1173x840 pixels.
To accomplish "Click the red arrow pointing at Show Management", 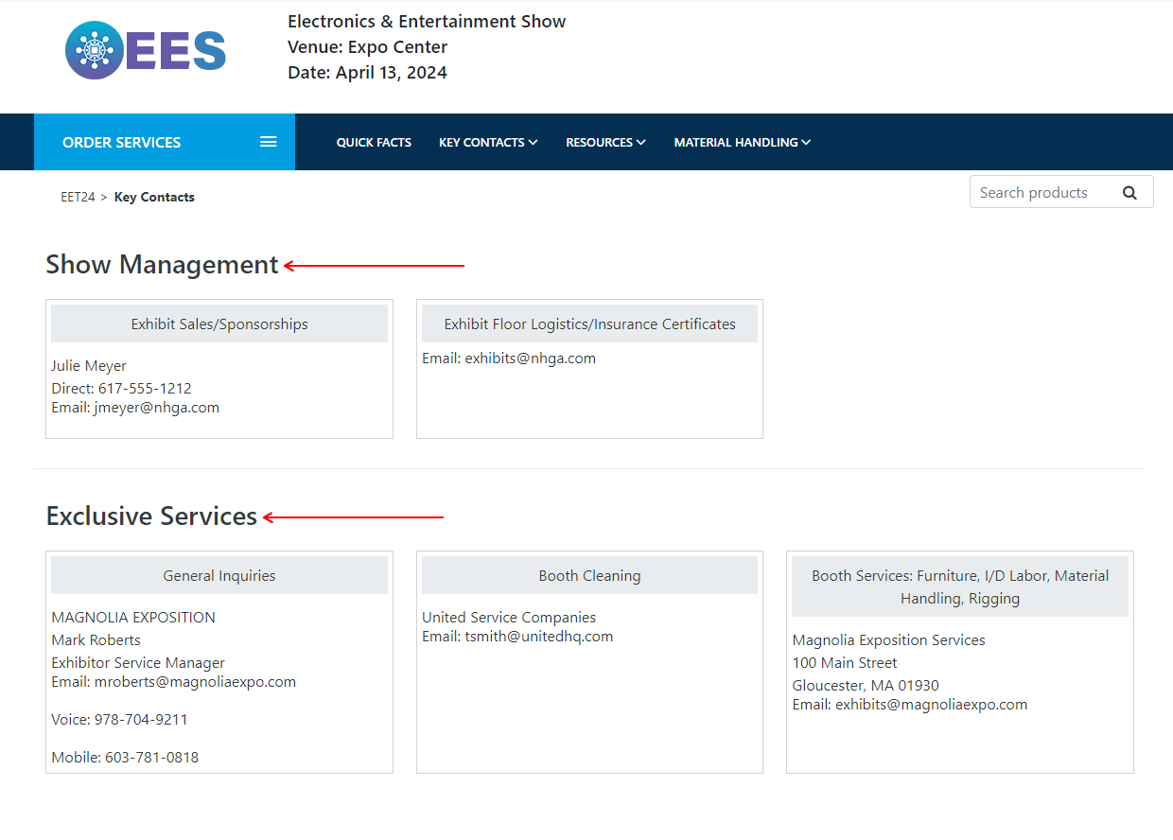I will tap(374, 266).
